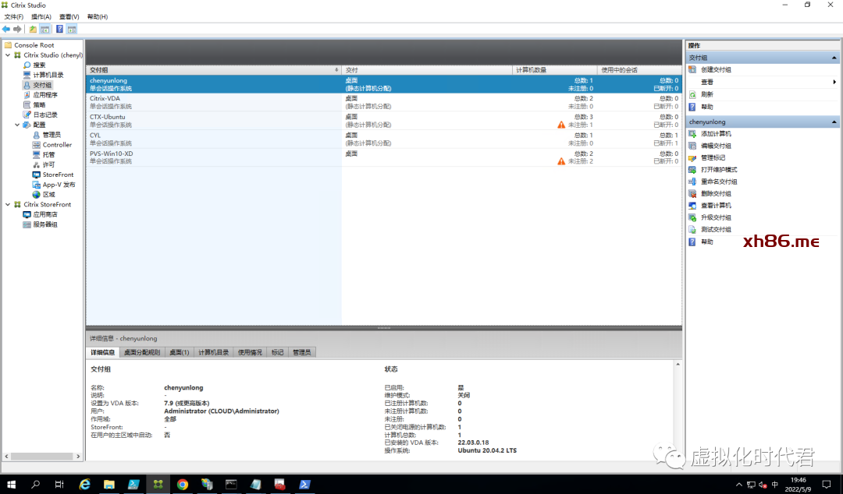Open 服务器组 under Citrix StoreFront
Viewport: 843px width, 494px height.
[45, 224]
